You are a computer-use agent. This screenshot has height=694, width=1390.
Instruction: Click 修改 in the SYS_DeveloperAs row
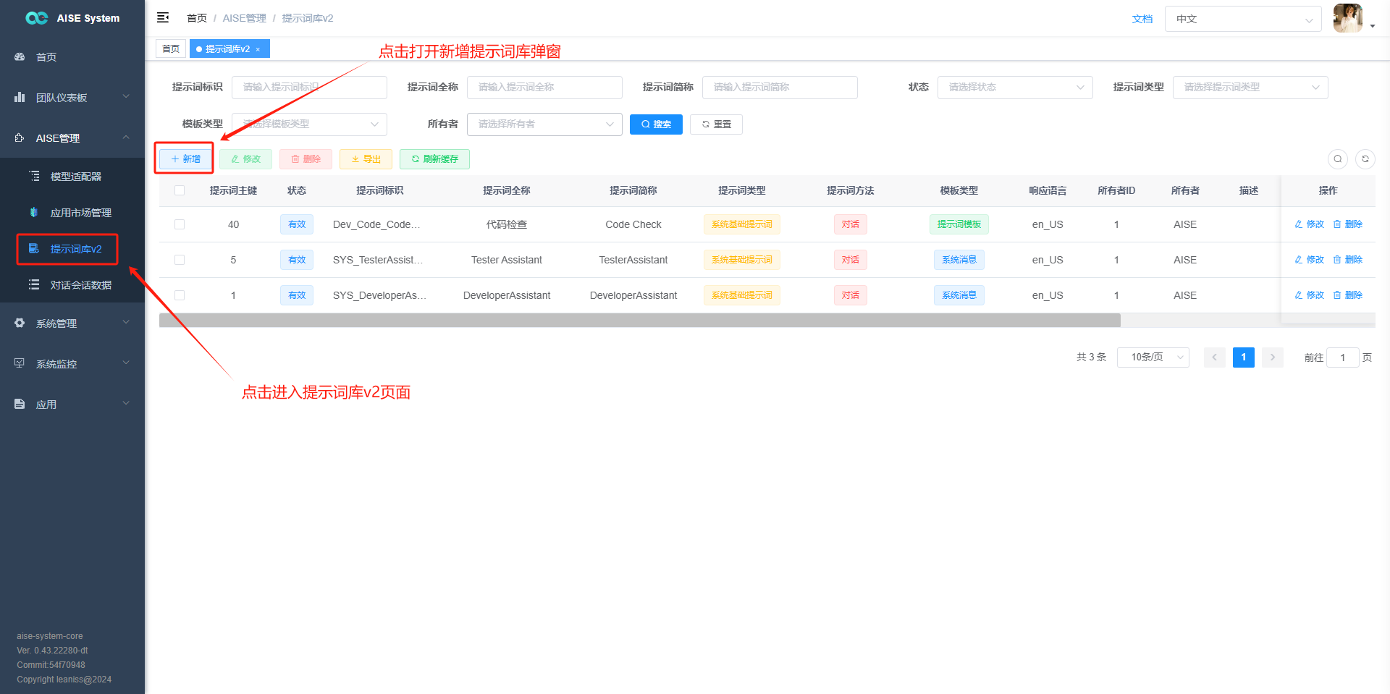pyautogui.click(x=1310, y=295)
